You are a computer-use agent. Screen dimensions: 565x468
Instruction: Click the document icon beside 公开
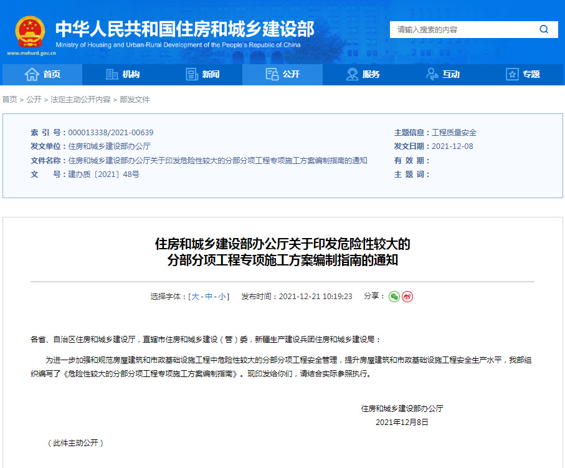click(272, 74)
